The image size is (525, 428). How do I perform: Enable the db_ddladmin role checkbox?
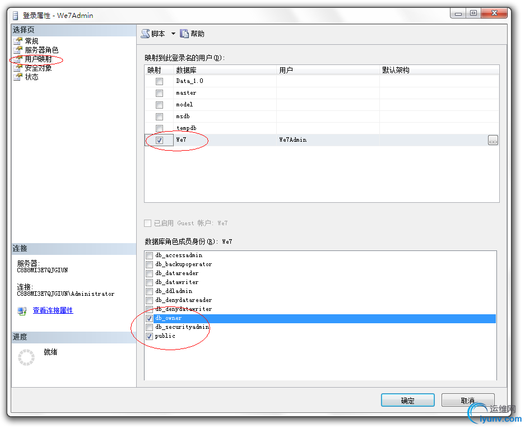pos(150,291)
